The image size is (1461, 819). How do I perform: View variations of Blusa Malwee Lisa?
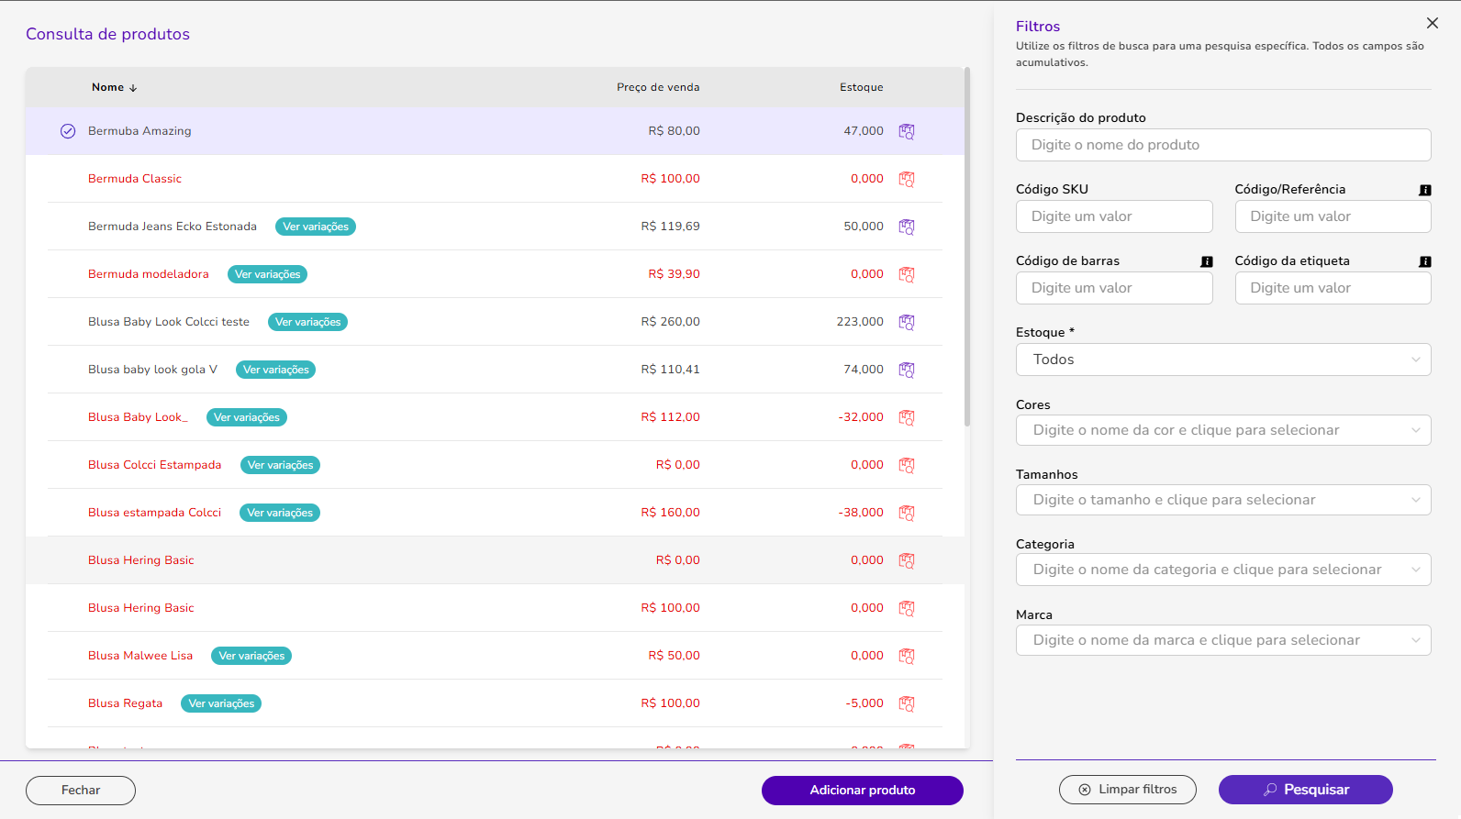tap(251, 656)
